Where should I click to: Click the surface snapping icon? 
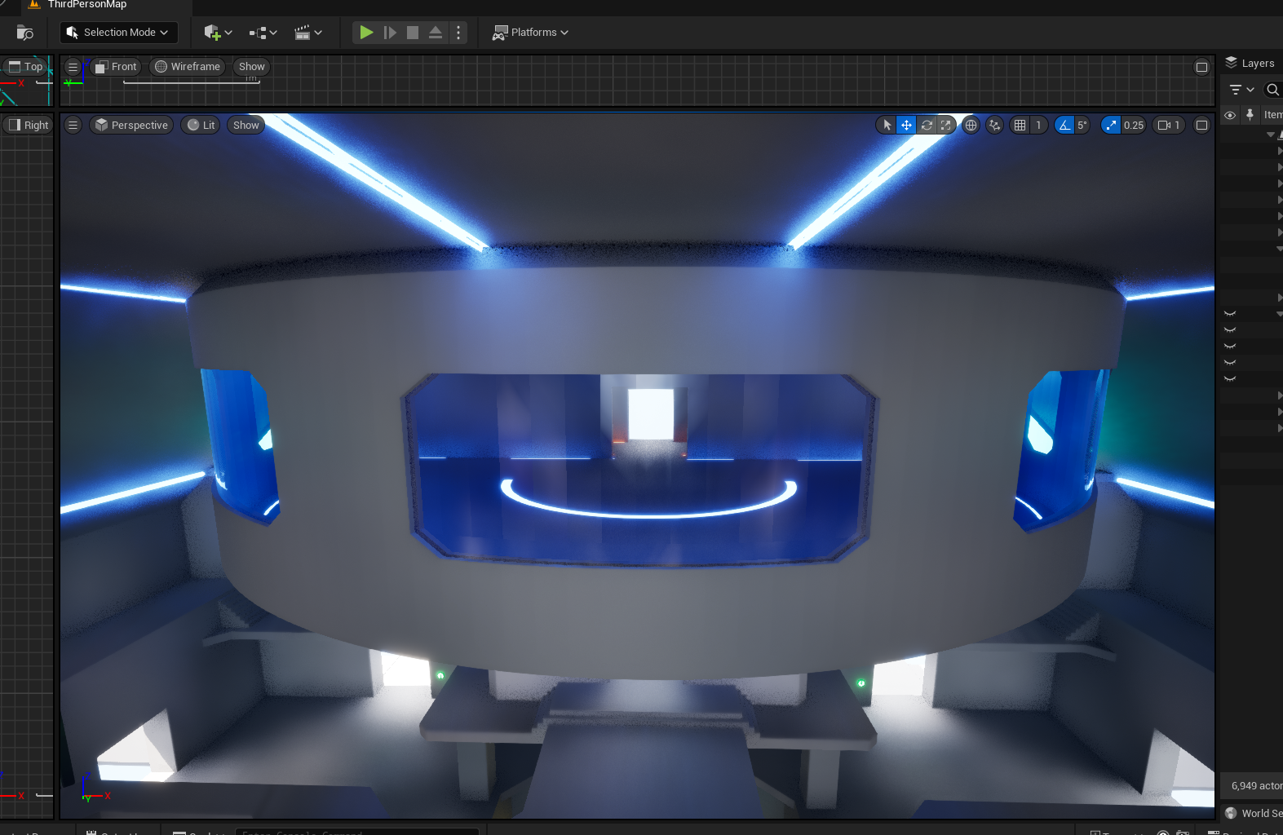pos(994,125)
